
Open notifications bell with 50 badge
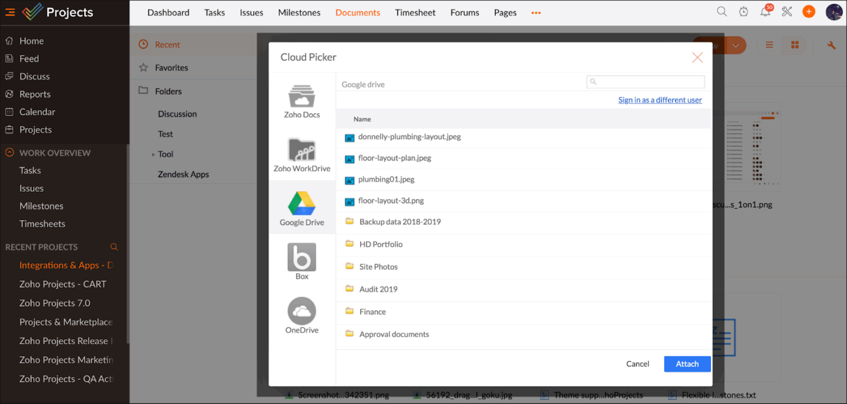[765, 11]
